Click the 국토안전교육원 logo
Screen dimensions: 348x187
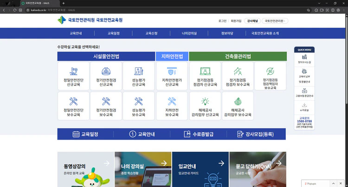pos(90,20)
